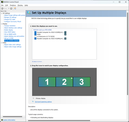Image resolution: width=129 pixels, height=122 pixels.
Task: Open Set up digital audio
Action: pyautogui.click(x=10, y=34)
